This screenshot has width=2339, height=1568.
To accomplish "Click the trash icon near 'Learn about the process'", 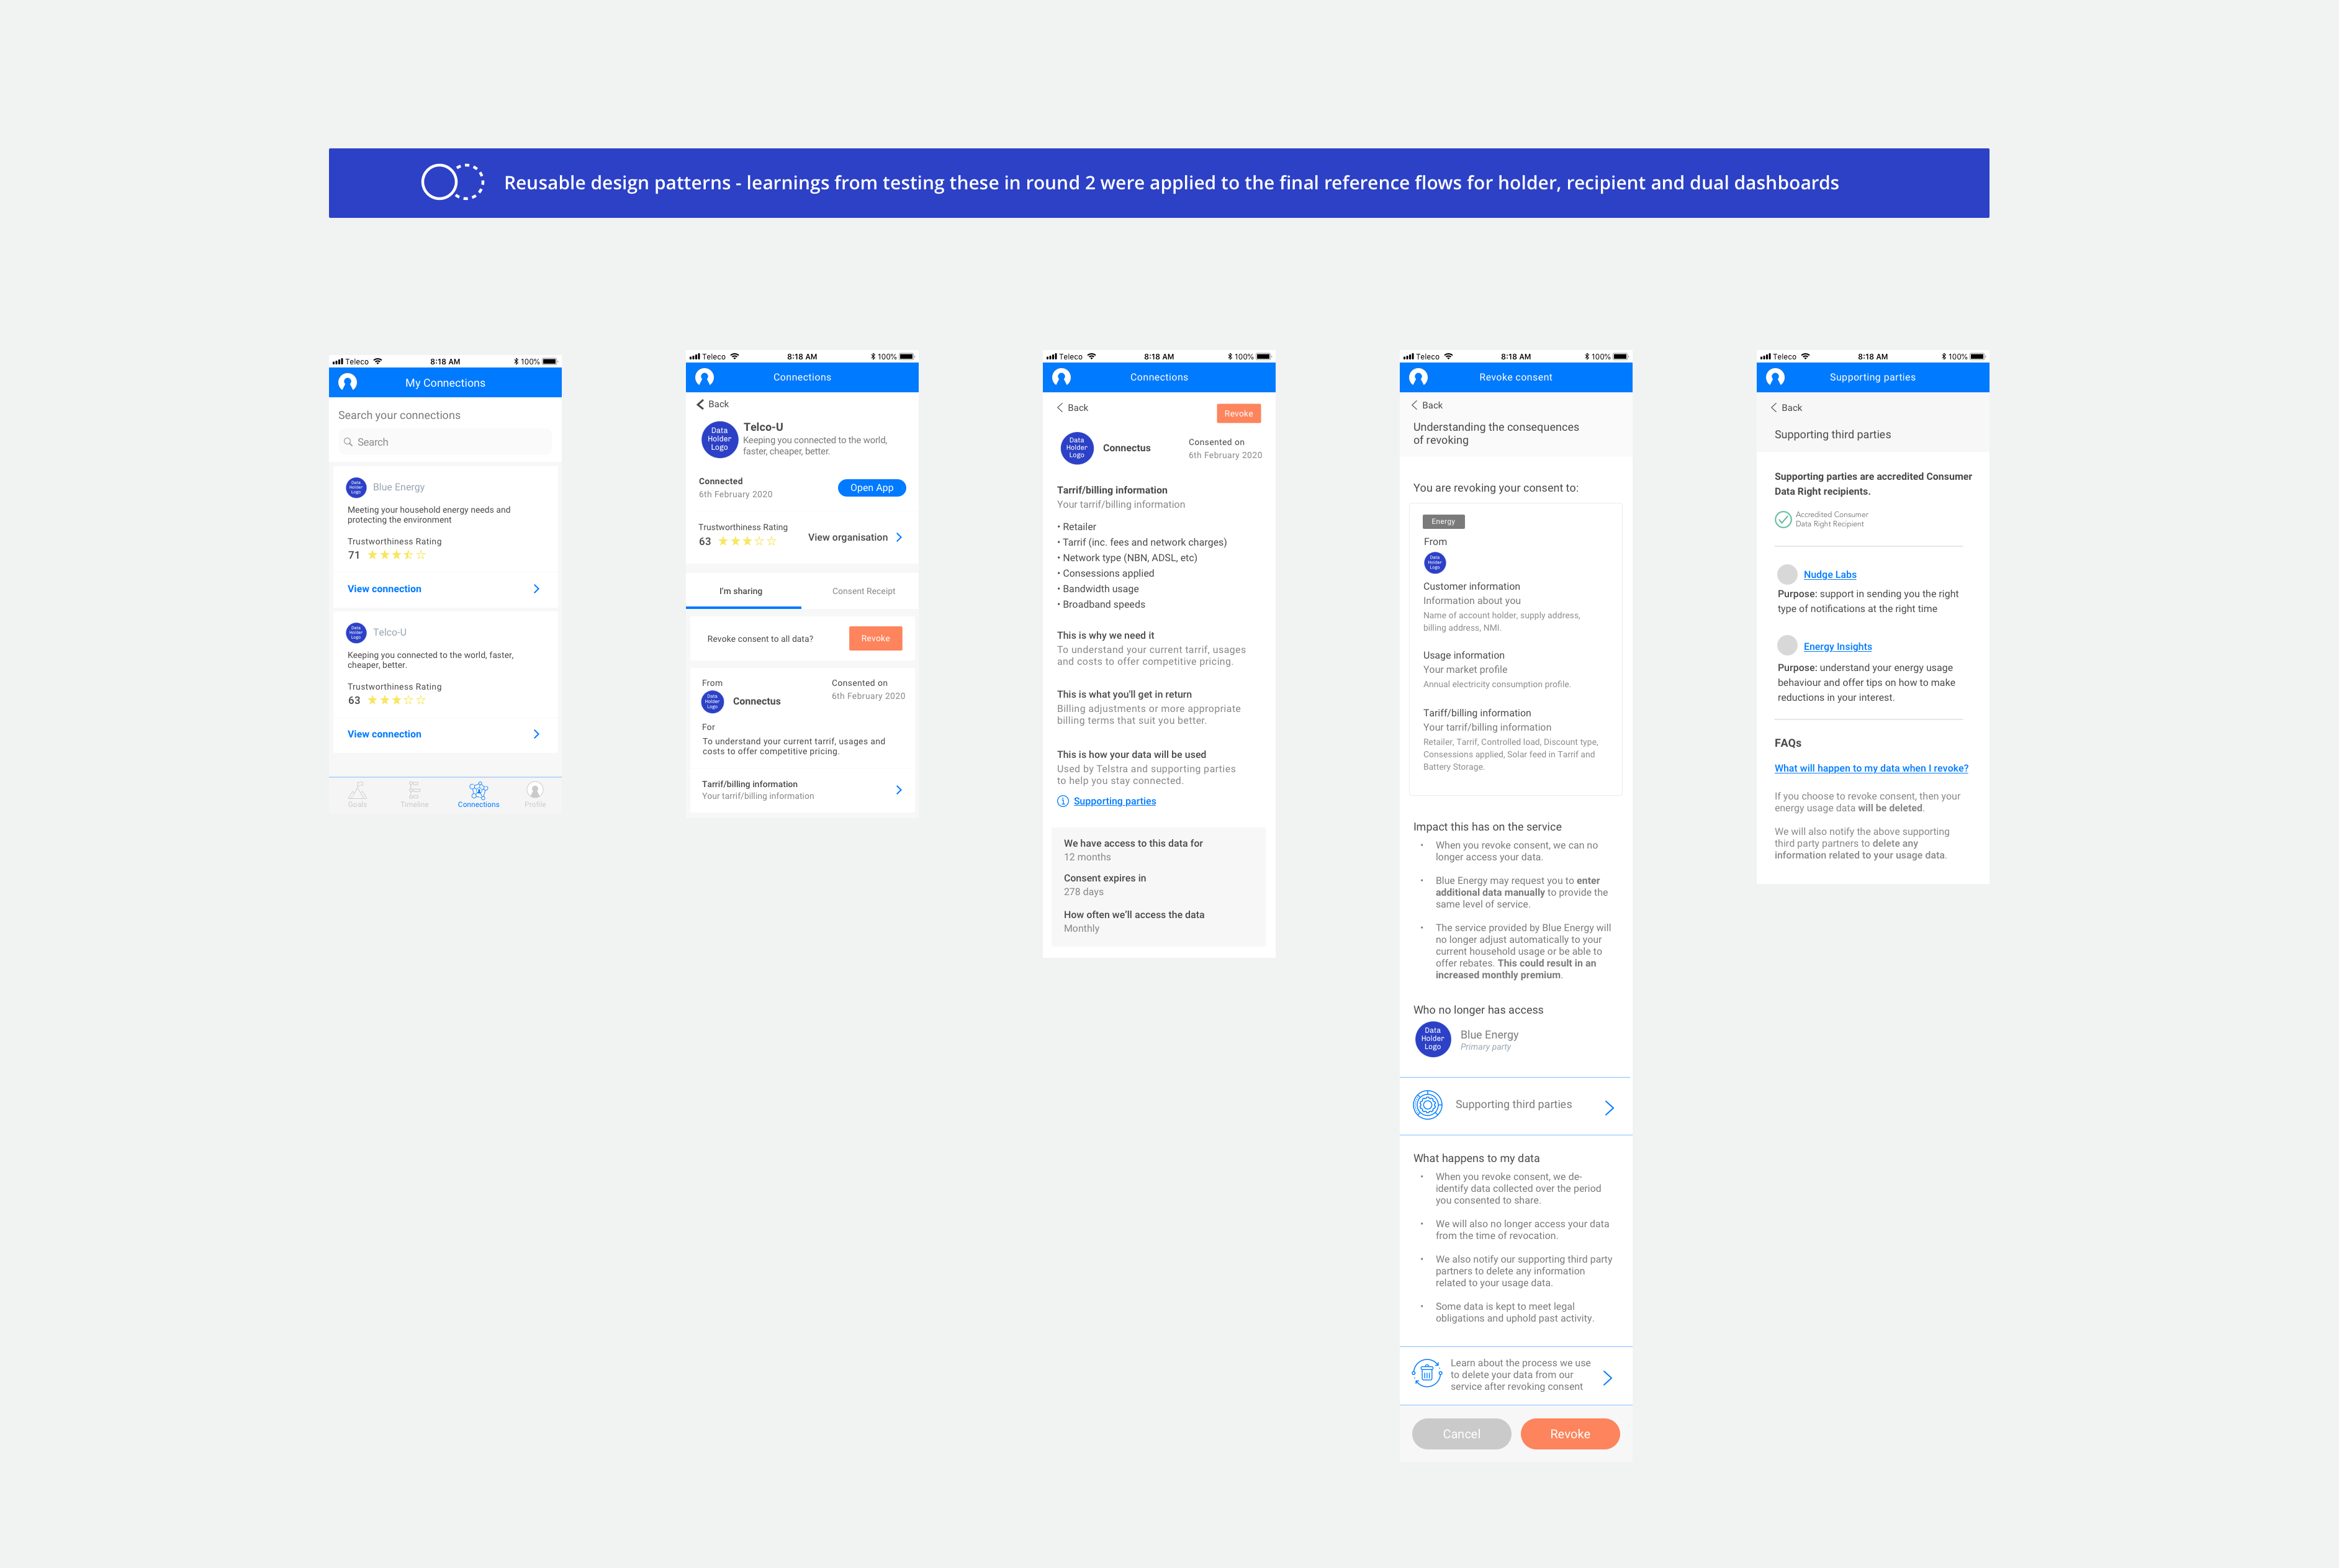I will pos(1427,1374).
